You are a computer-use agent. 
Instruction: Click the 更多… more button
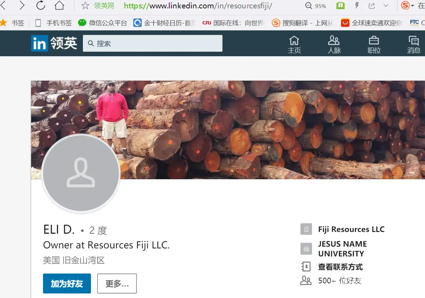point(117,283)
